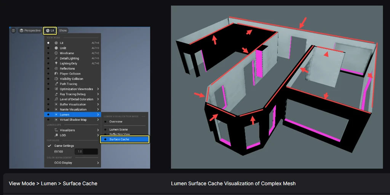Click the Optimization Viewmodes icon
Image resolution: width=390 pixels, height=195 pixels.
pos(56,89)
